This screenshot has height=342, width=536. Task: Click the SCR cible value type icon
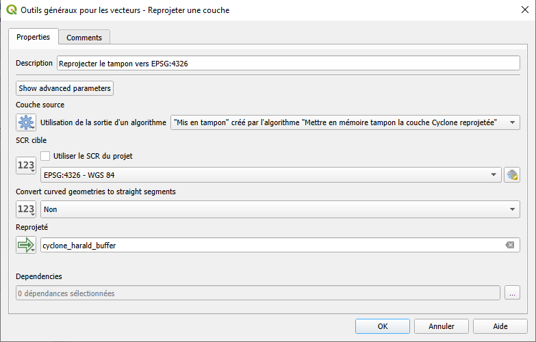point(26,166)
